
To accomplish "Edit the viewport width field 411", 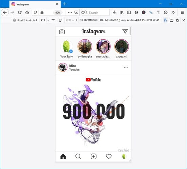I will (x=43, y=20).
